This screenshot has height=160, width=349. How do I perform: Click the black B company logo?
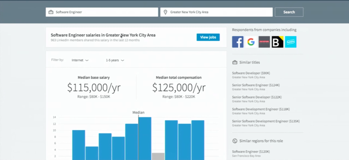277,42
